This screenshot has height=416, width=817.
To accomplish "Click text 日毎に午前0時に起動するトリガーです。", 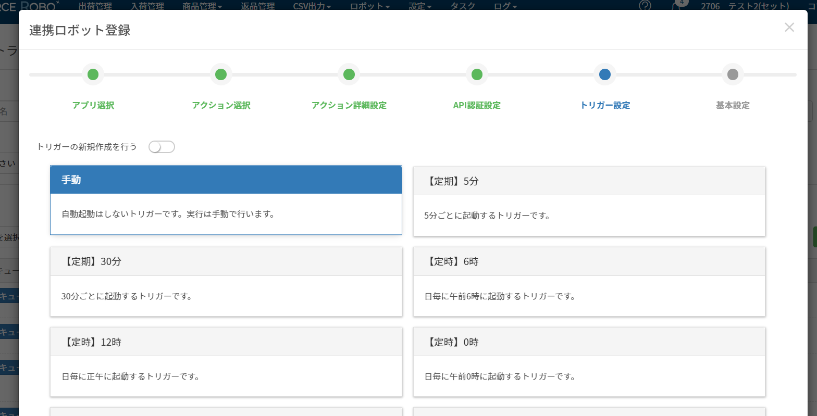I will tap(500, 376).
